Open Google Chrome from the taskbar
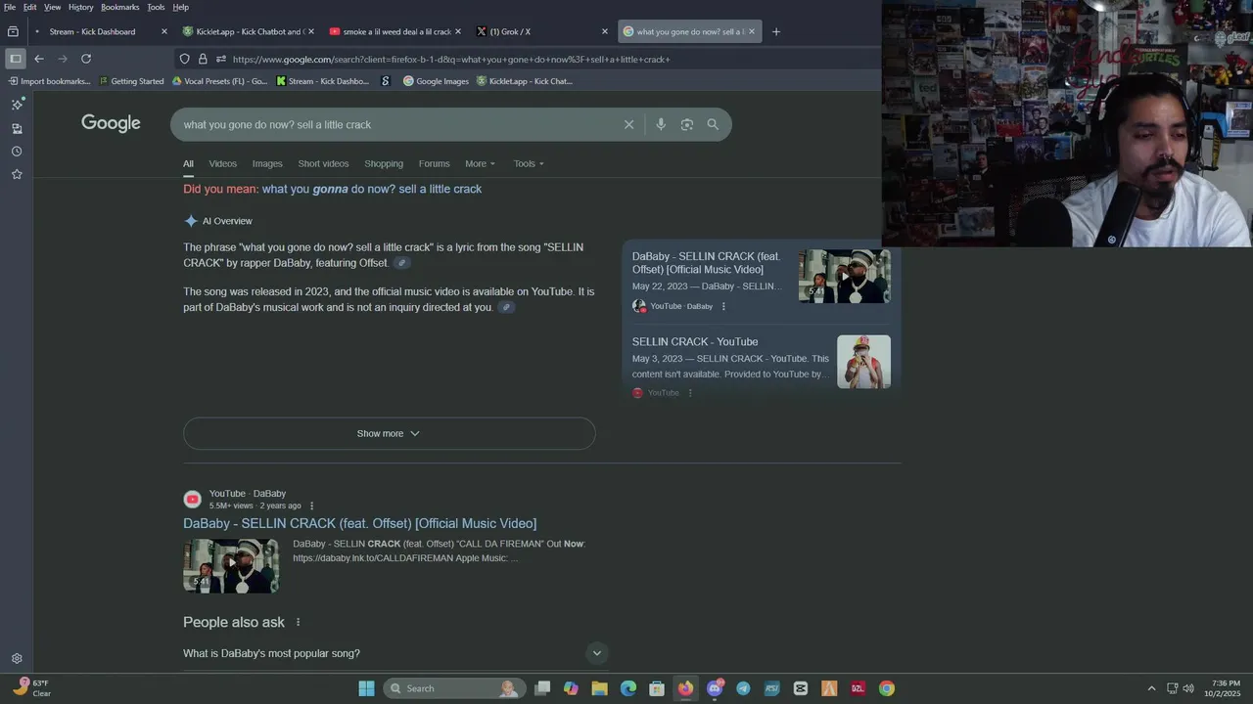The image size is (1253, 704). pos(886,688)
